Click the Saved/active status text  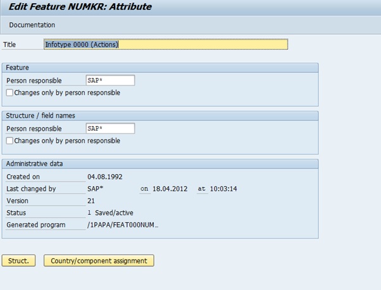click(114, 213)
